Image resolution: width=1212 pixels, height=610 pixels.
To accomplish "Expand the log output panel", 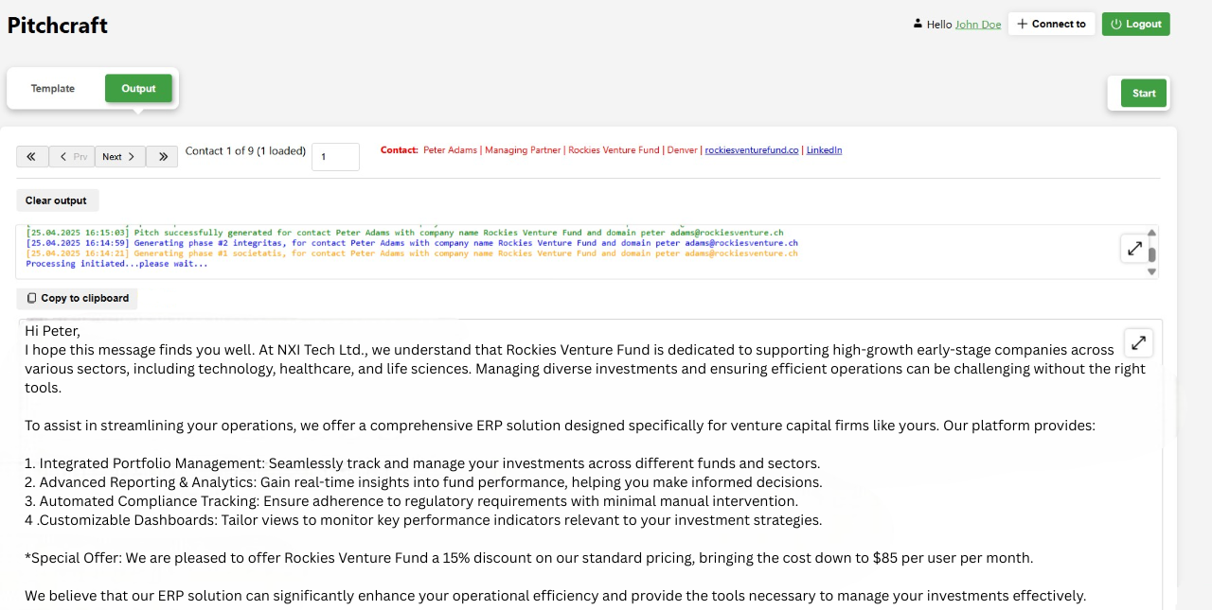I will click(x=1133, y=249).
